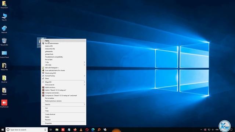Select the Media File desktop icon
The width and height of the screenshot is (235, 132).
tap(4, 67)
